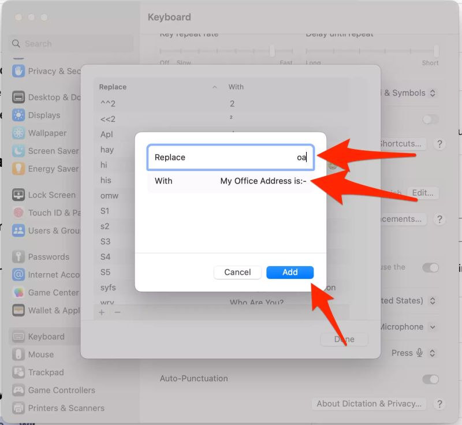Open the Wallpaper icon

(x=18, y=133)
